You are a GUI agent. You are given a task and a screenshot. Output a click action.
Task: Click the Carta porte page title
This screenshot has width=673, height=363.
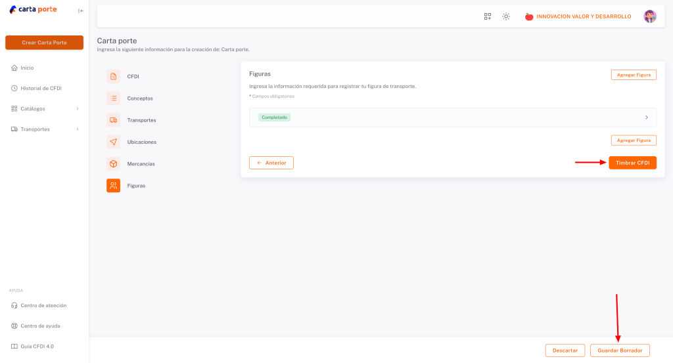click(117, 41)
